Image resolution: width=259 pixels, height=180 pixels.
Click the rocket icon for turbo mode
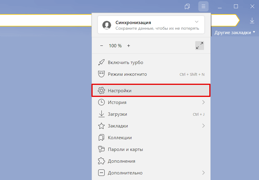pyautogui.click(x=101, y=63)
